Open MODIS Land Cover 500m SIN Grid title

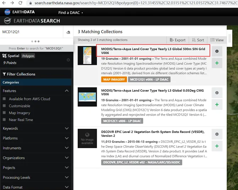coord(153,51)
